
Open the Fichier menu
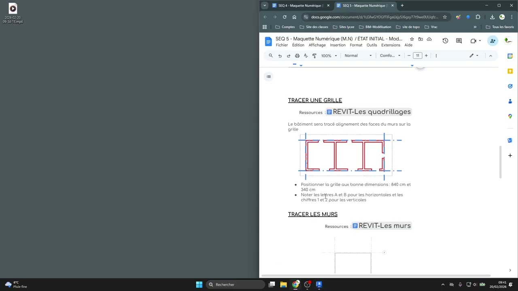coord(282,45)
